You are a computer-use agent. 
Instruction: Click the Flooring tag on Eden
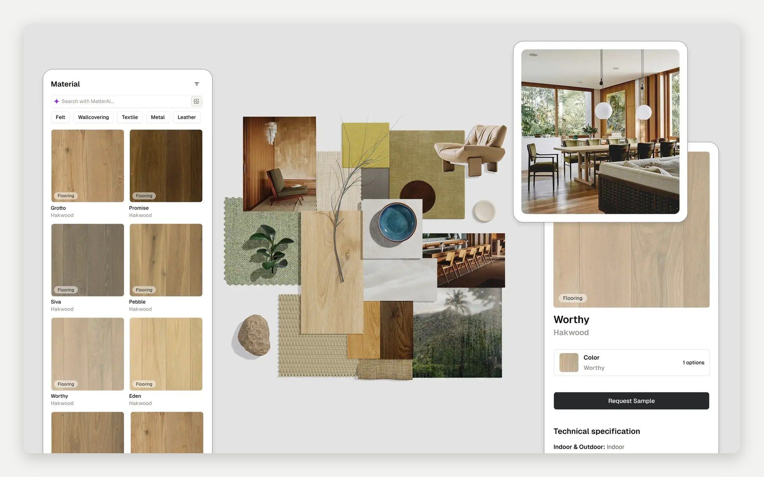coord(144,384)
